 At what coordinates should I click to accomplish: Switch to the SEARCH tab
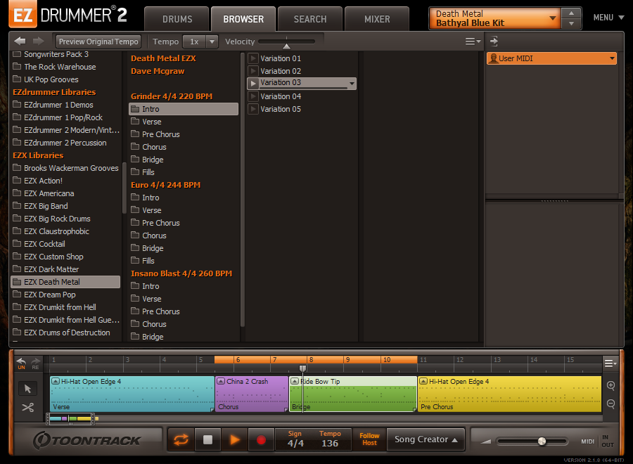coord(310,19)
